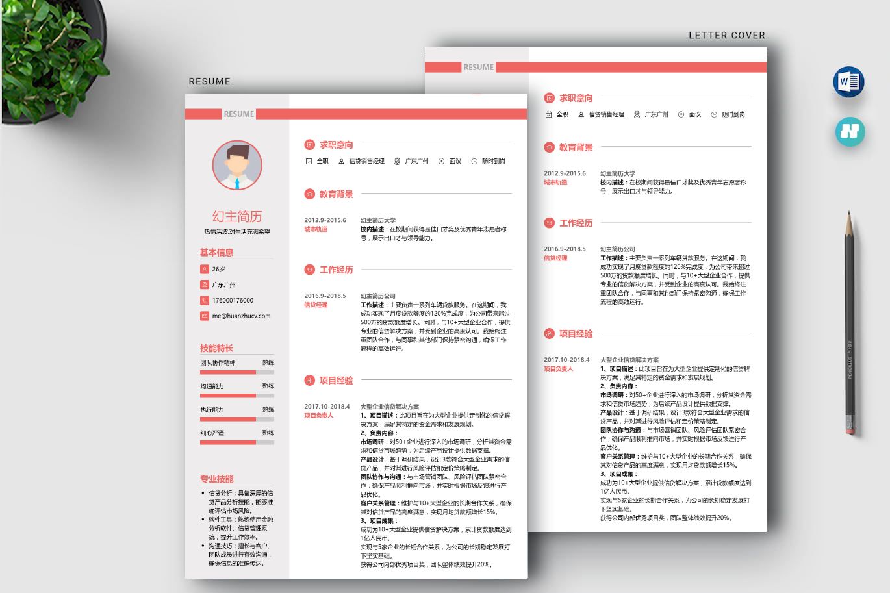Click the email icon beside me@huanzhucv.com
The width and height of the screenshot is (890, 593).
[205, 316]
